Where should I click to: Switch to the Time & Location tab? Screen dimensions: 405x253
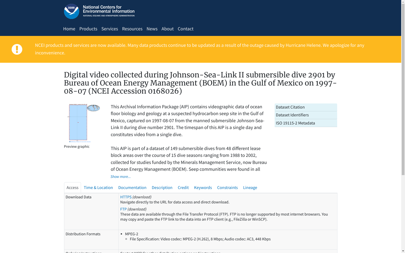(98, 187)
